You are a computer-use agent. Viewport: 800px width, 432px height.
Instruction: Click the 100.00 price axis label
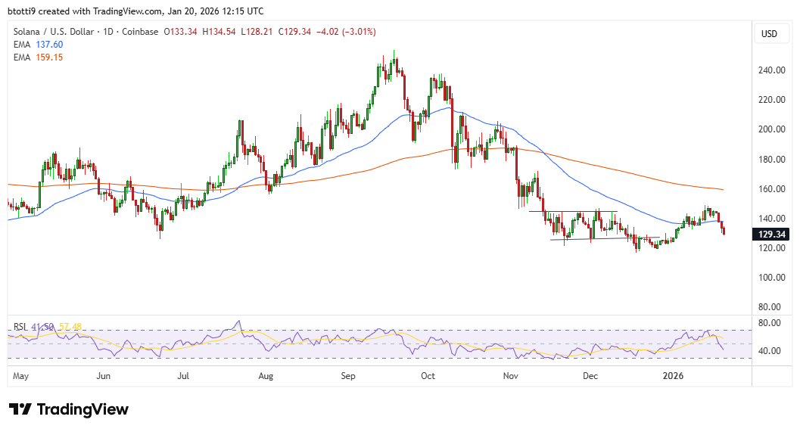770,278
